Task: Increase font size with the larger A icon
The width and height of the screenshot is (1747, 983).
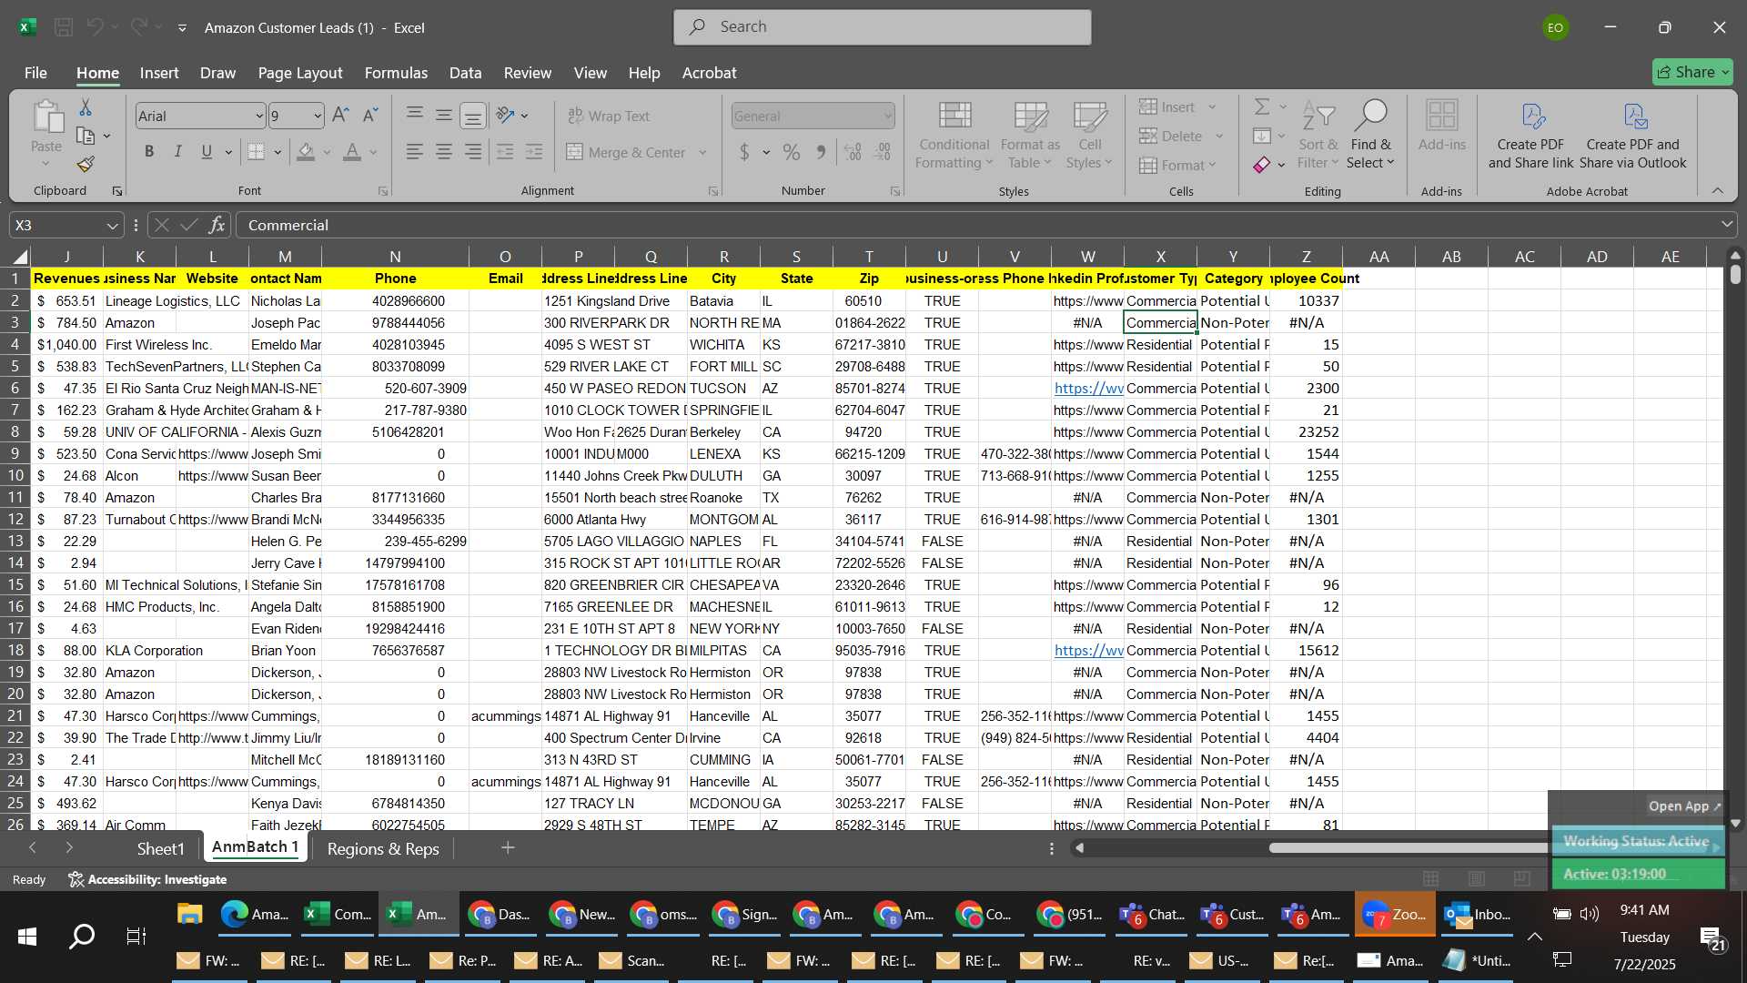Action: click(340, 116)
